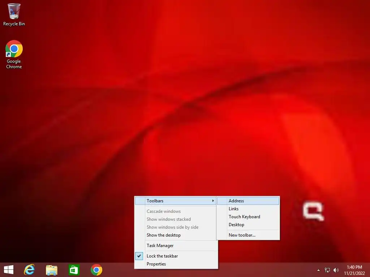Select the Google Chrome desktop shortcut
370x277 pixels.
click(x=14, y=54)
